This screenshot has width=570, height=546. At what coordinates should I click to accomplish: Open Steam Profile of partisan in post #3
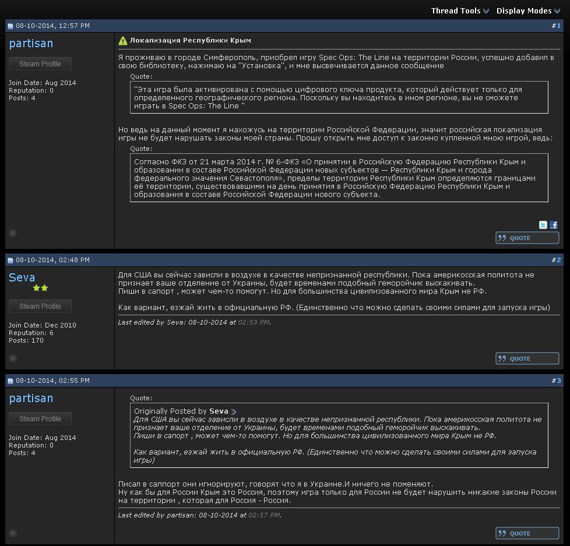[x=40, y=419]
